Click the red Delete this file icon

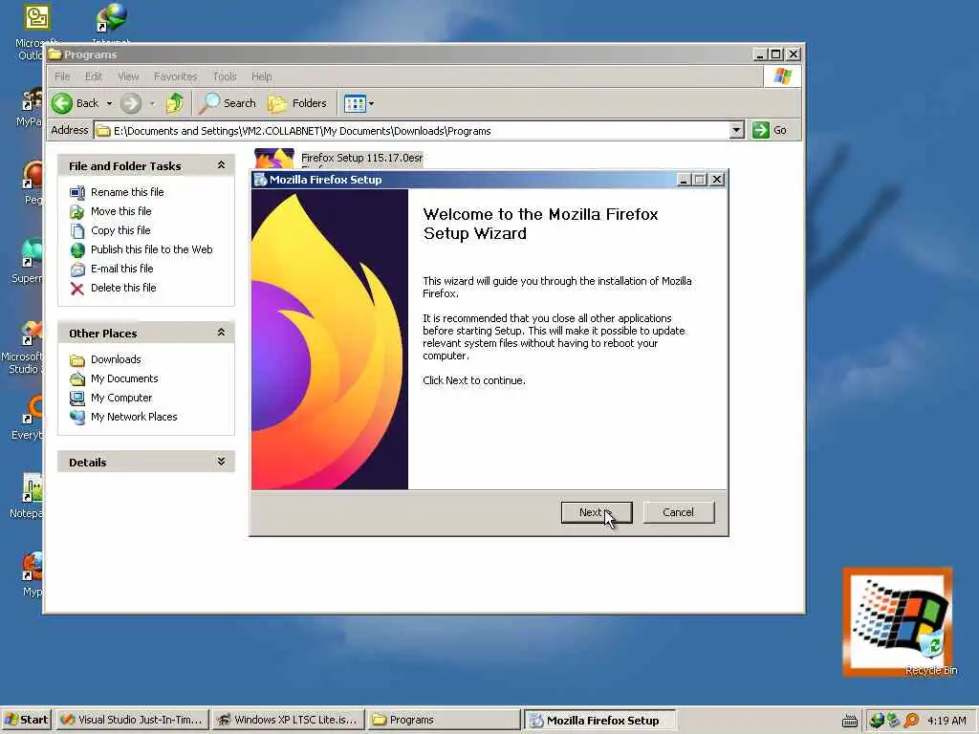point(77,289)
